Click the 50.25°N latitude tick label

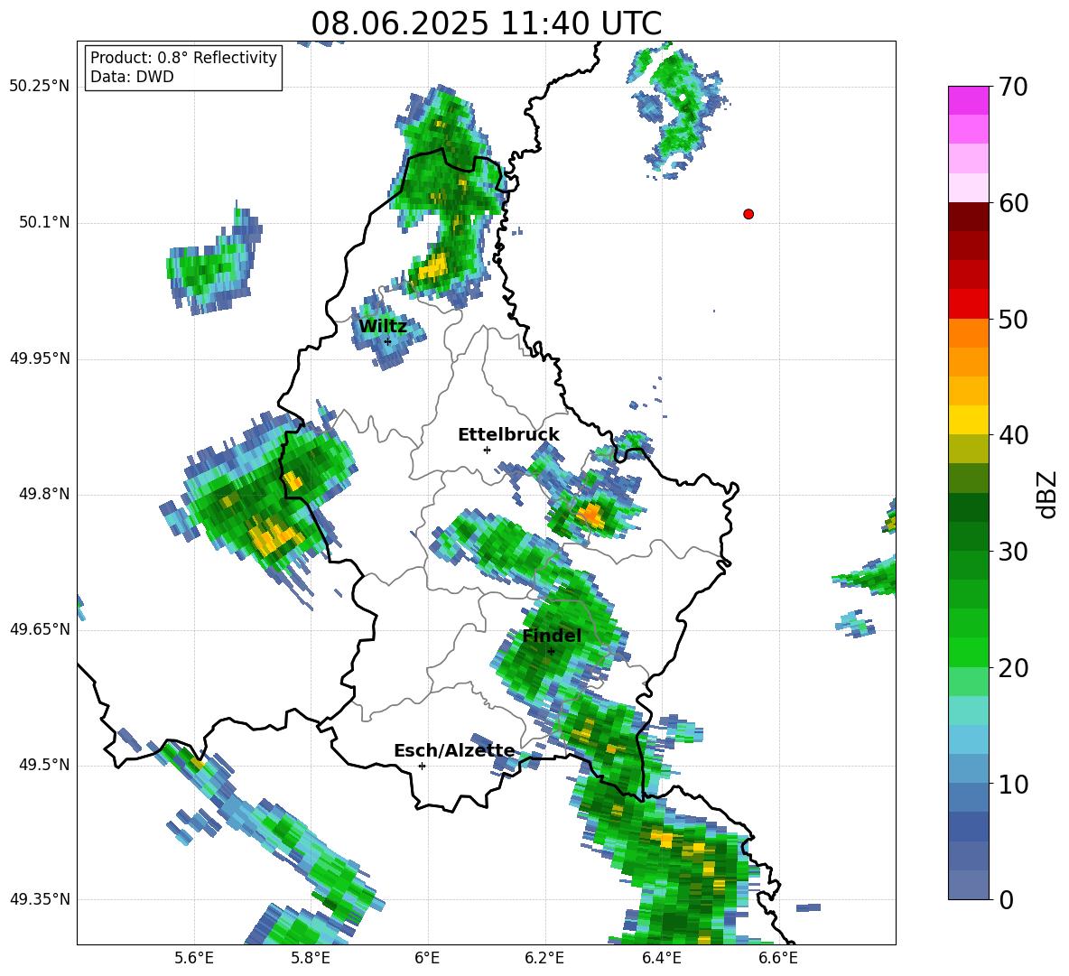pos(40,87)
